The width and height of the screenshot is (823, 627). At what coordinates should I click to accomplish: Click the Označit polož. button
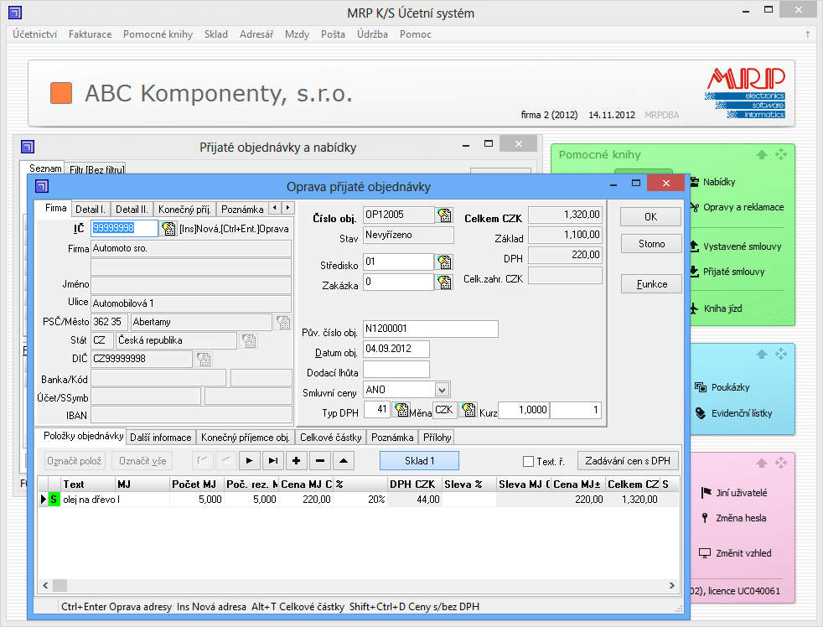(x=75, y=460)
